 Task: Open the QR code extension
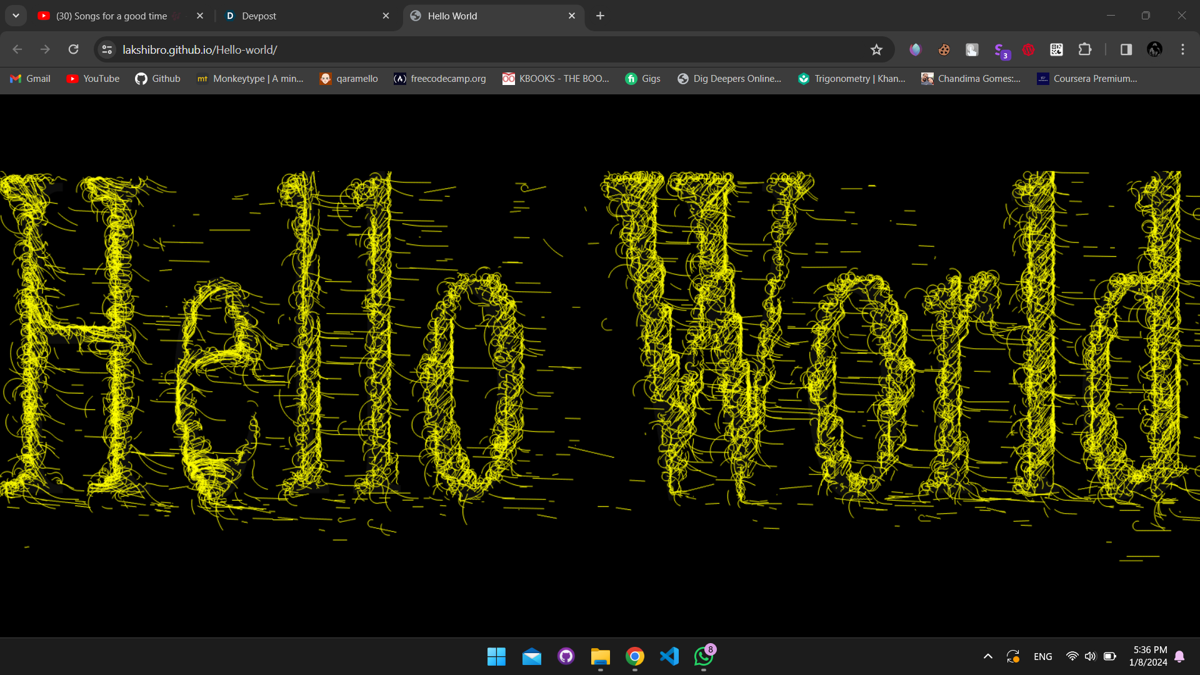coord(1056,49)
